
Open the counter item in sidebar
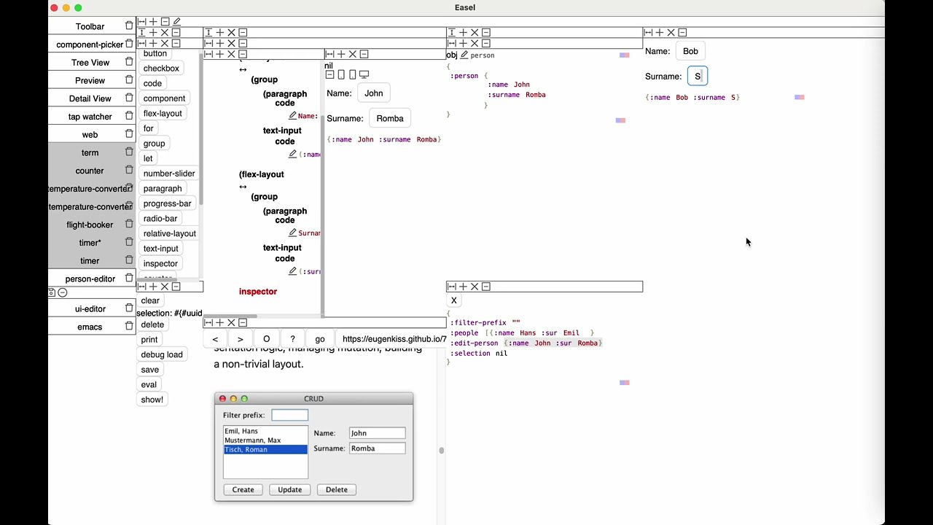click(x=90, y=171)
